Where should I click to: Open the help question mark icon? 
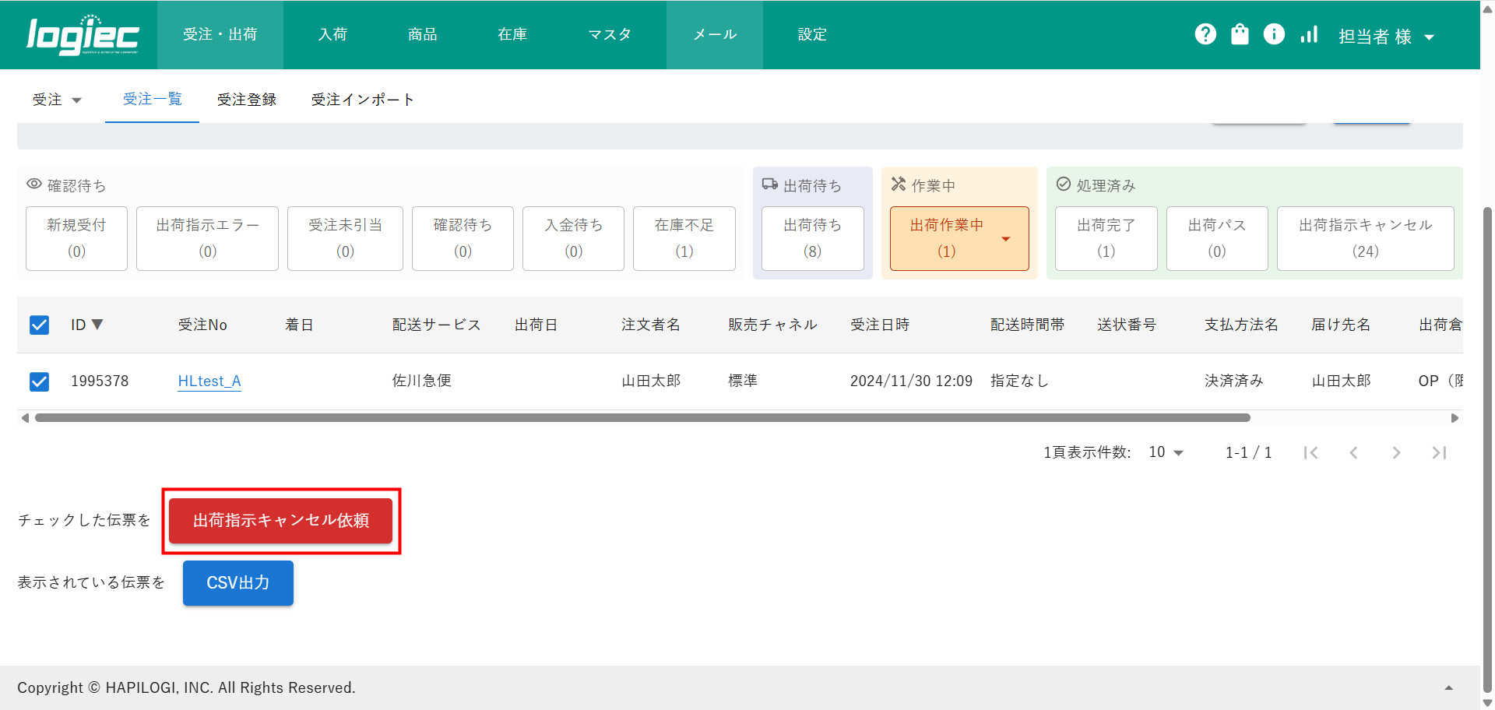point(1205,34)
